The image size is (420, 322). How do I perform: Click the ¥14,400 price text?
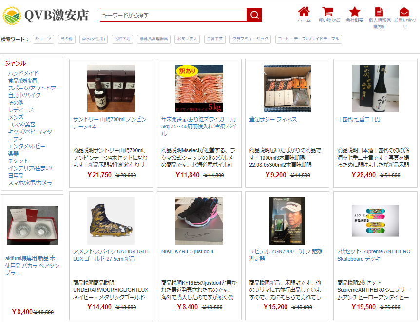click(99, 307)
